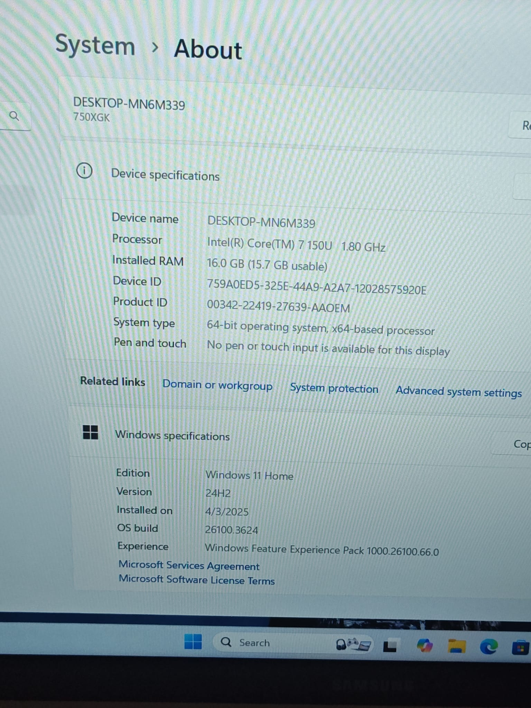Open Microsoft Software License Terms link

pyautogui.click(x=197, y=580)
